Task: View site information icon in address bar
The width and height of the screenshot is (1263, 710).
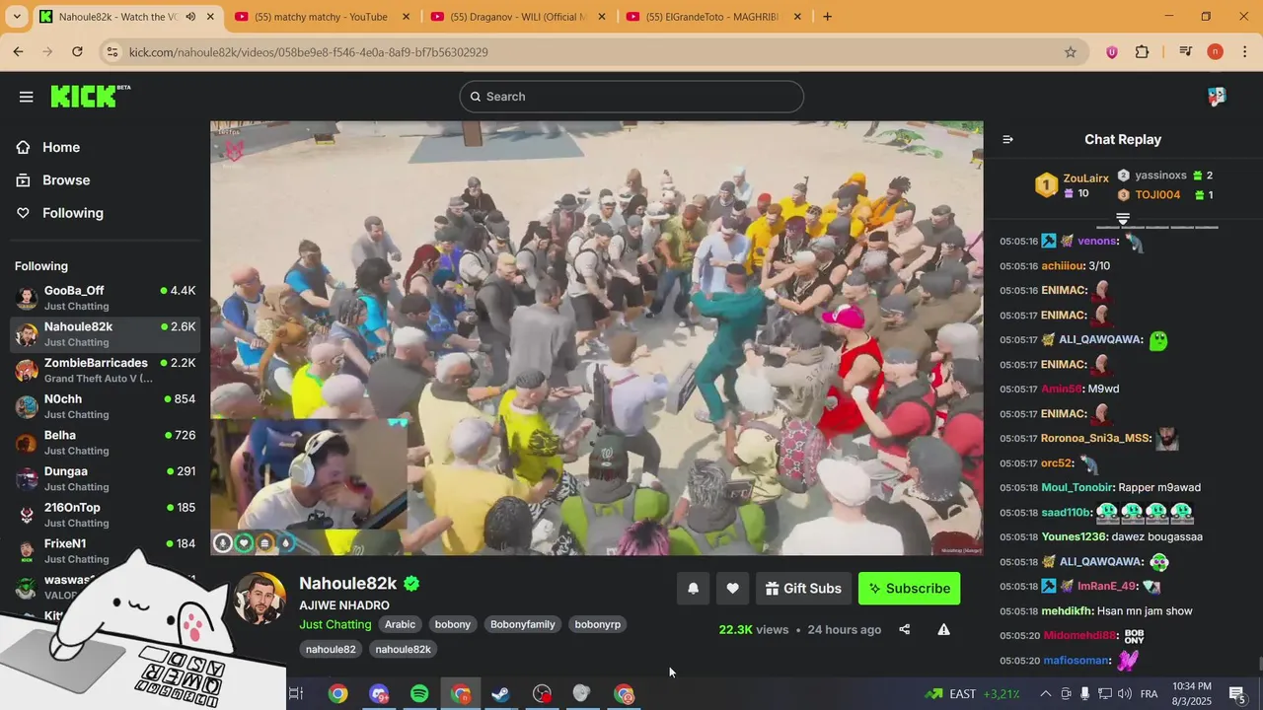Action: 112,52
